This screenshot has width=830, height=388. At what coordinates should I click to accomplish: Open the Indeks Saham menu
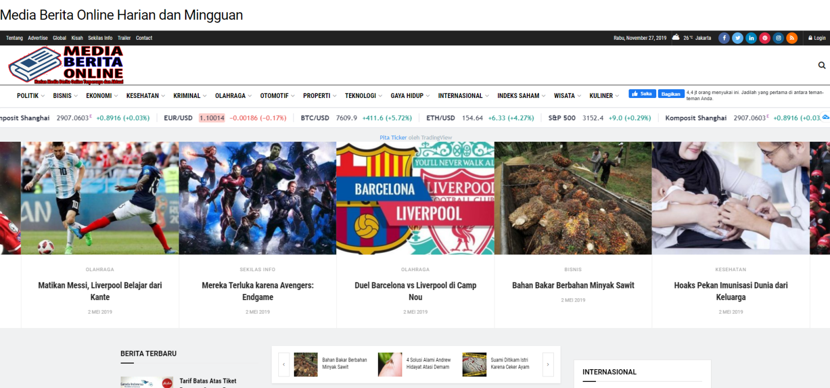[521, 96]
